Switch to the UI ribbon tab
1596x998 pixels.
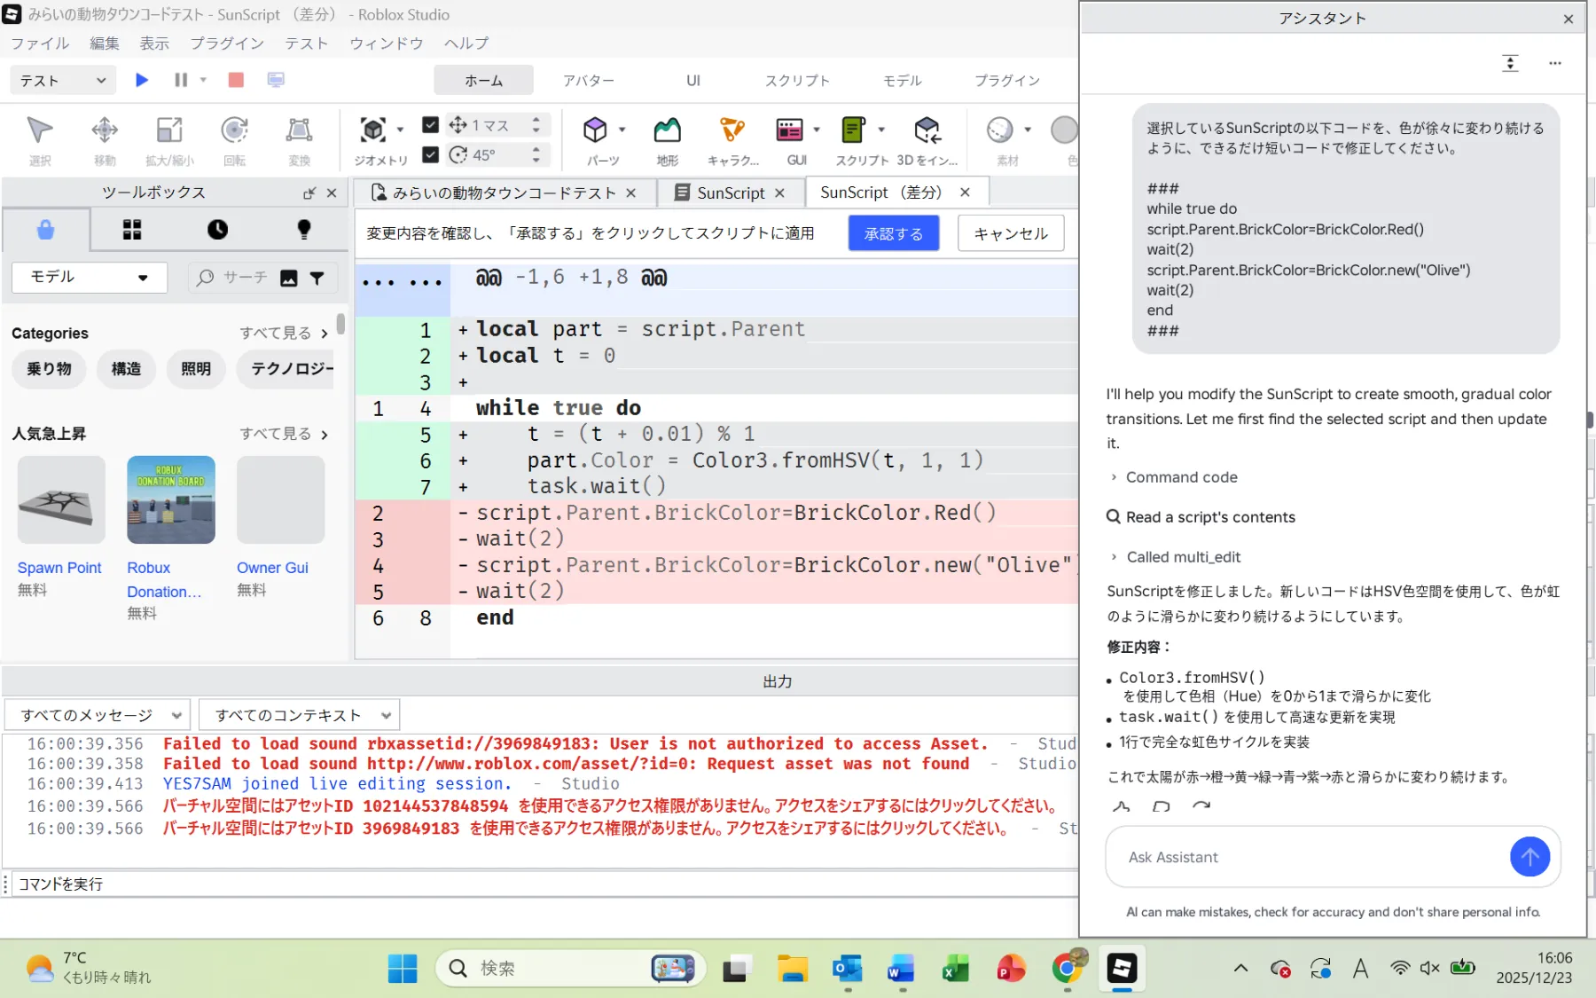tap(693, 81)
